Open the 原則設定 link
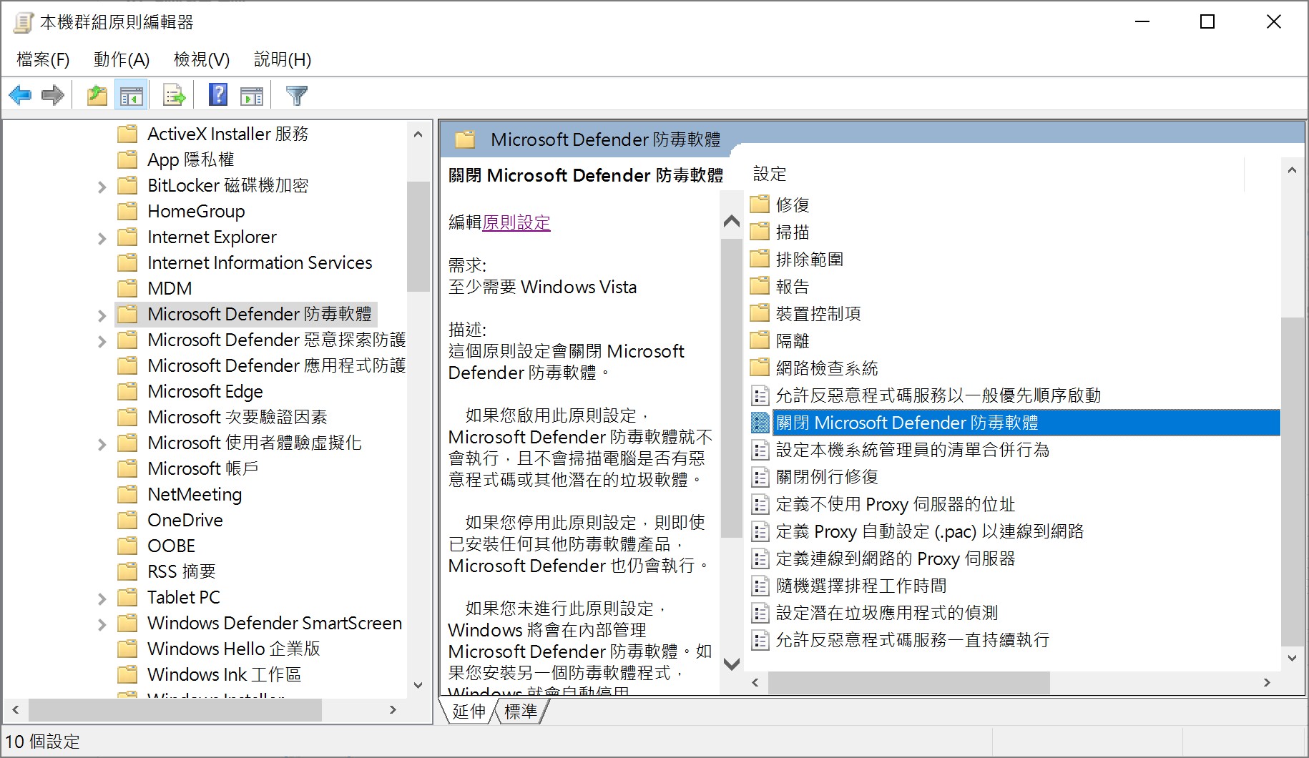1309x758 pixels. [x=516, y=222]
